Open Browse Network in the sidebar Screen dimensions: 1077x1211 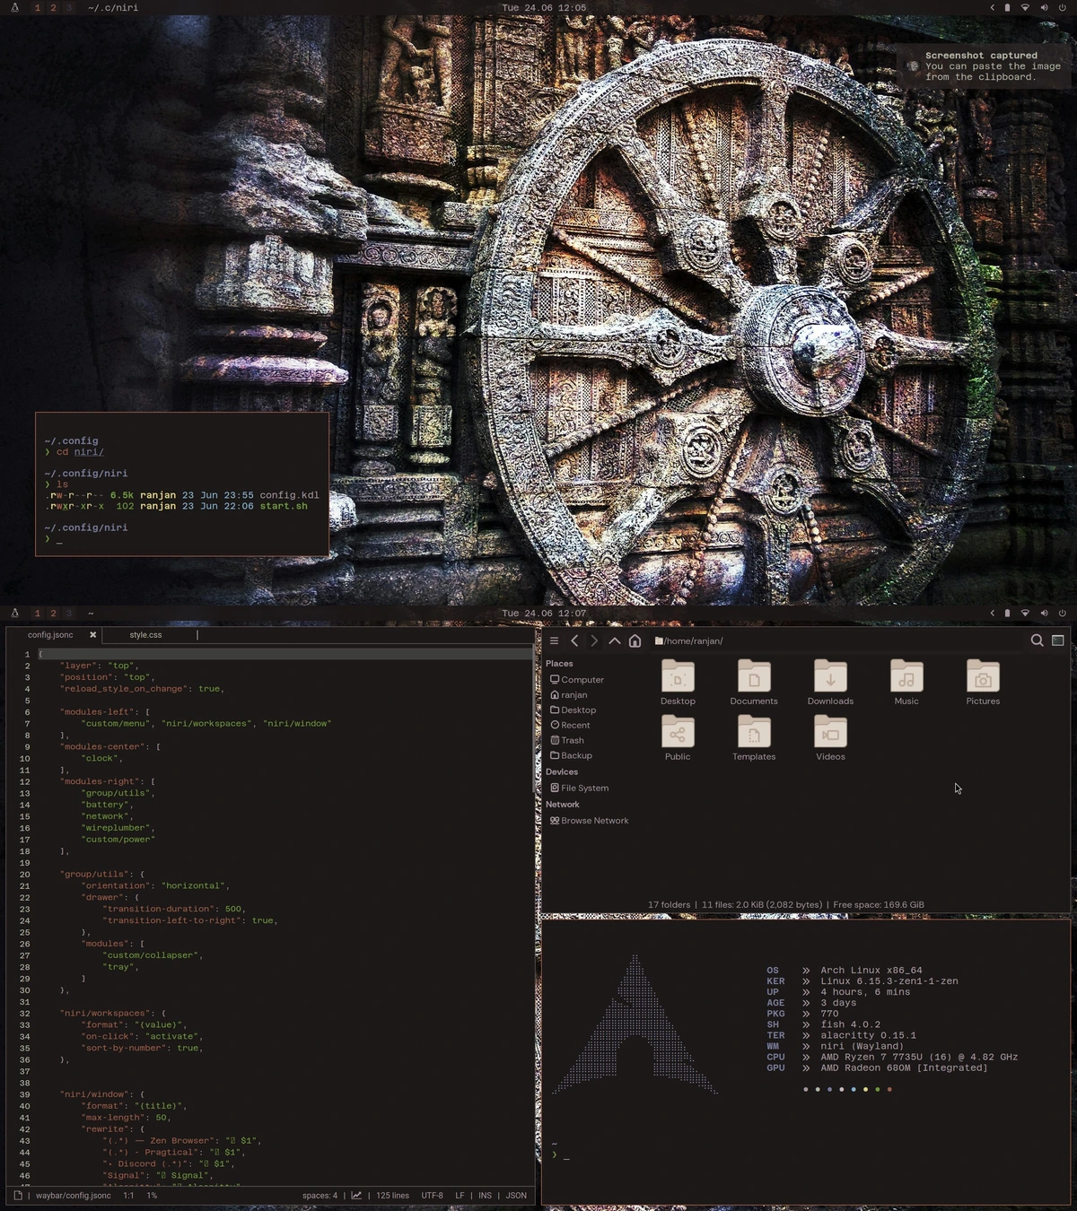594,821
